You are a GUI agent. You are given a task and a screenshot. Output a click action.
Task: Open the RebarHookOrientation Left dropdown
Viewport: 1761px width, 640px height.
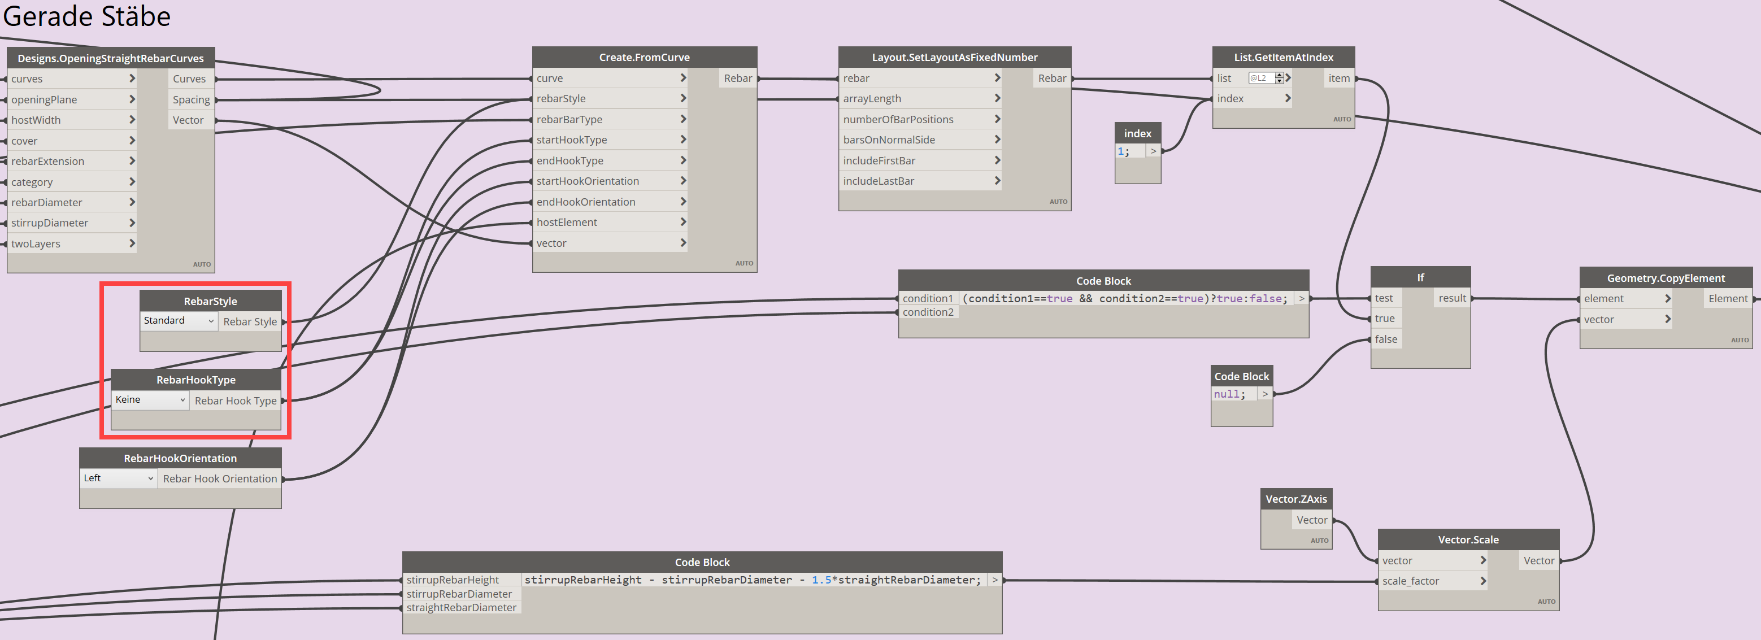point(119,478)
